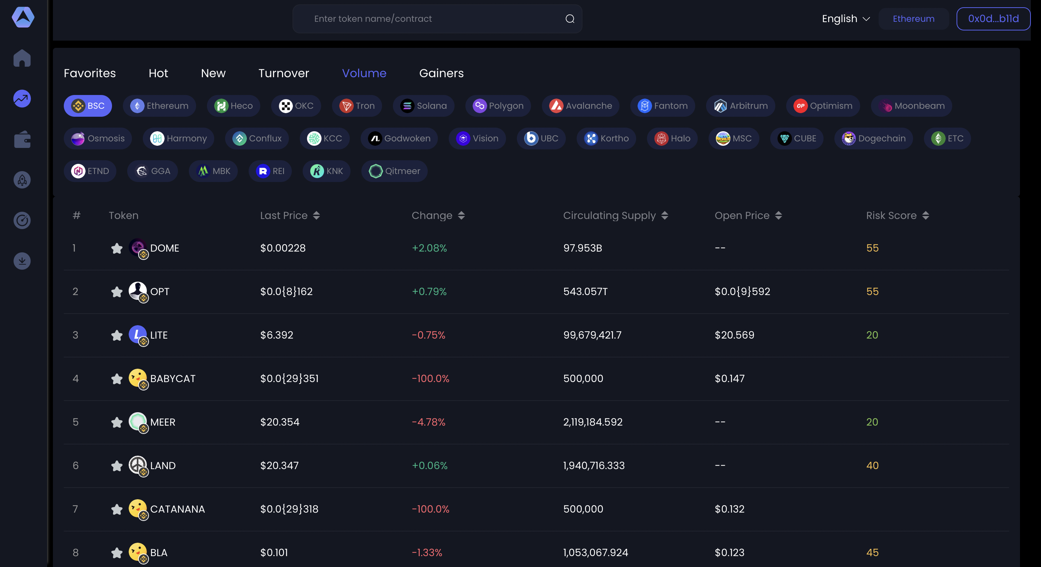Click the search magnifier icon

click(x=570, y=18)
